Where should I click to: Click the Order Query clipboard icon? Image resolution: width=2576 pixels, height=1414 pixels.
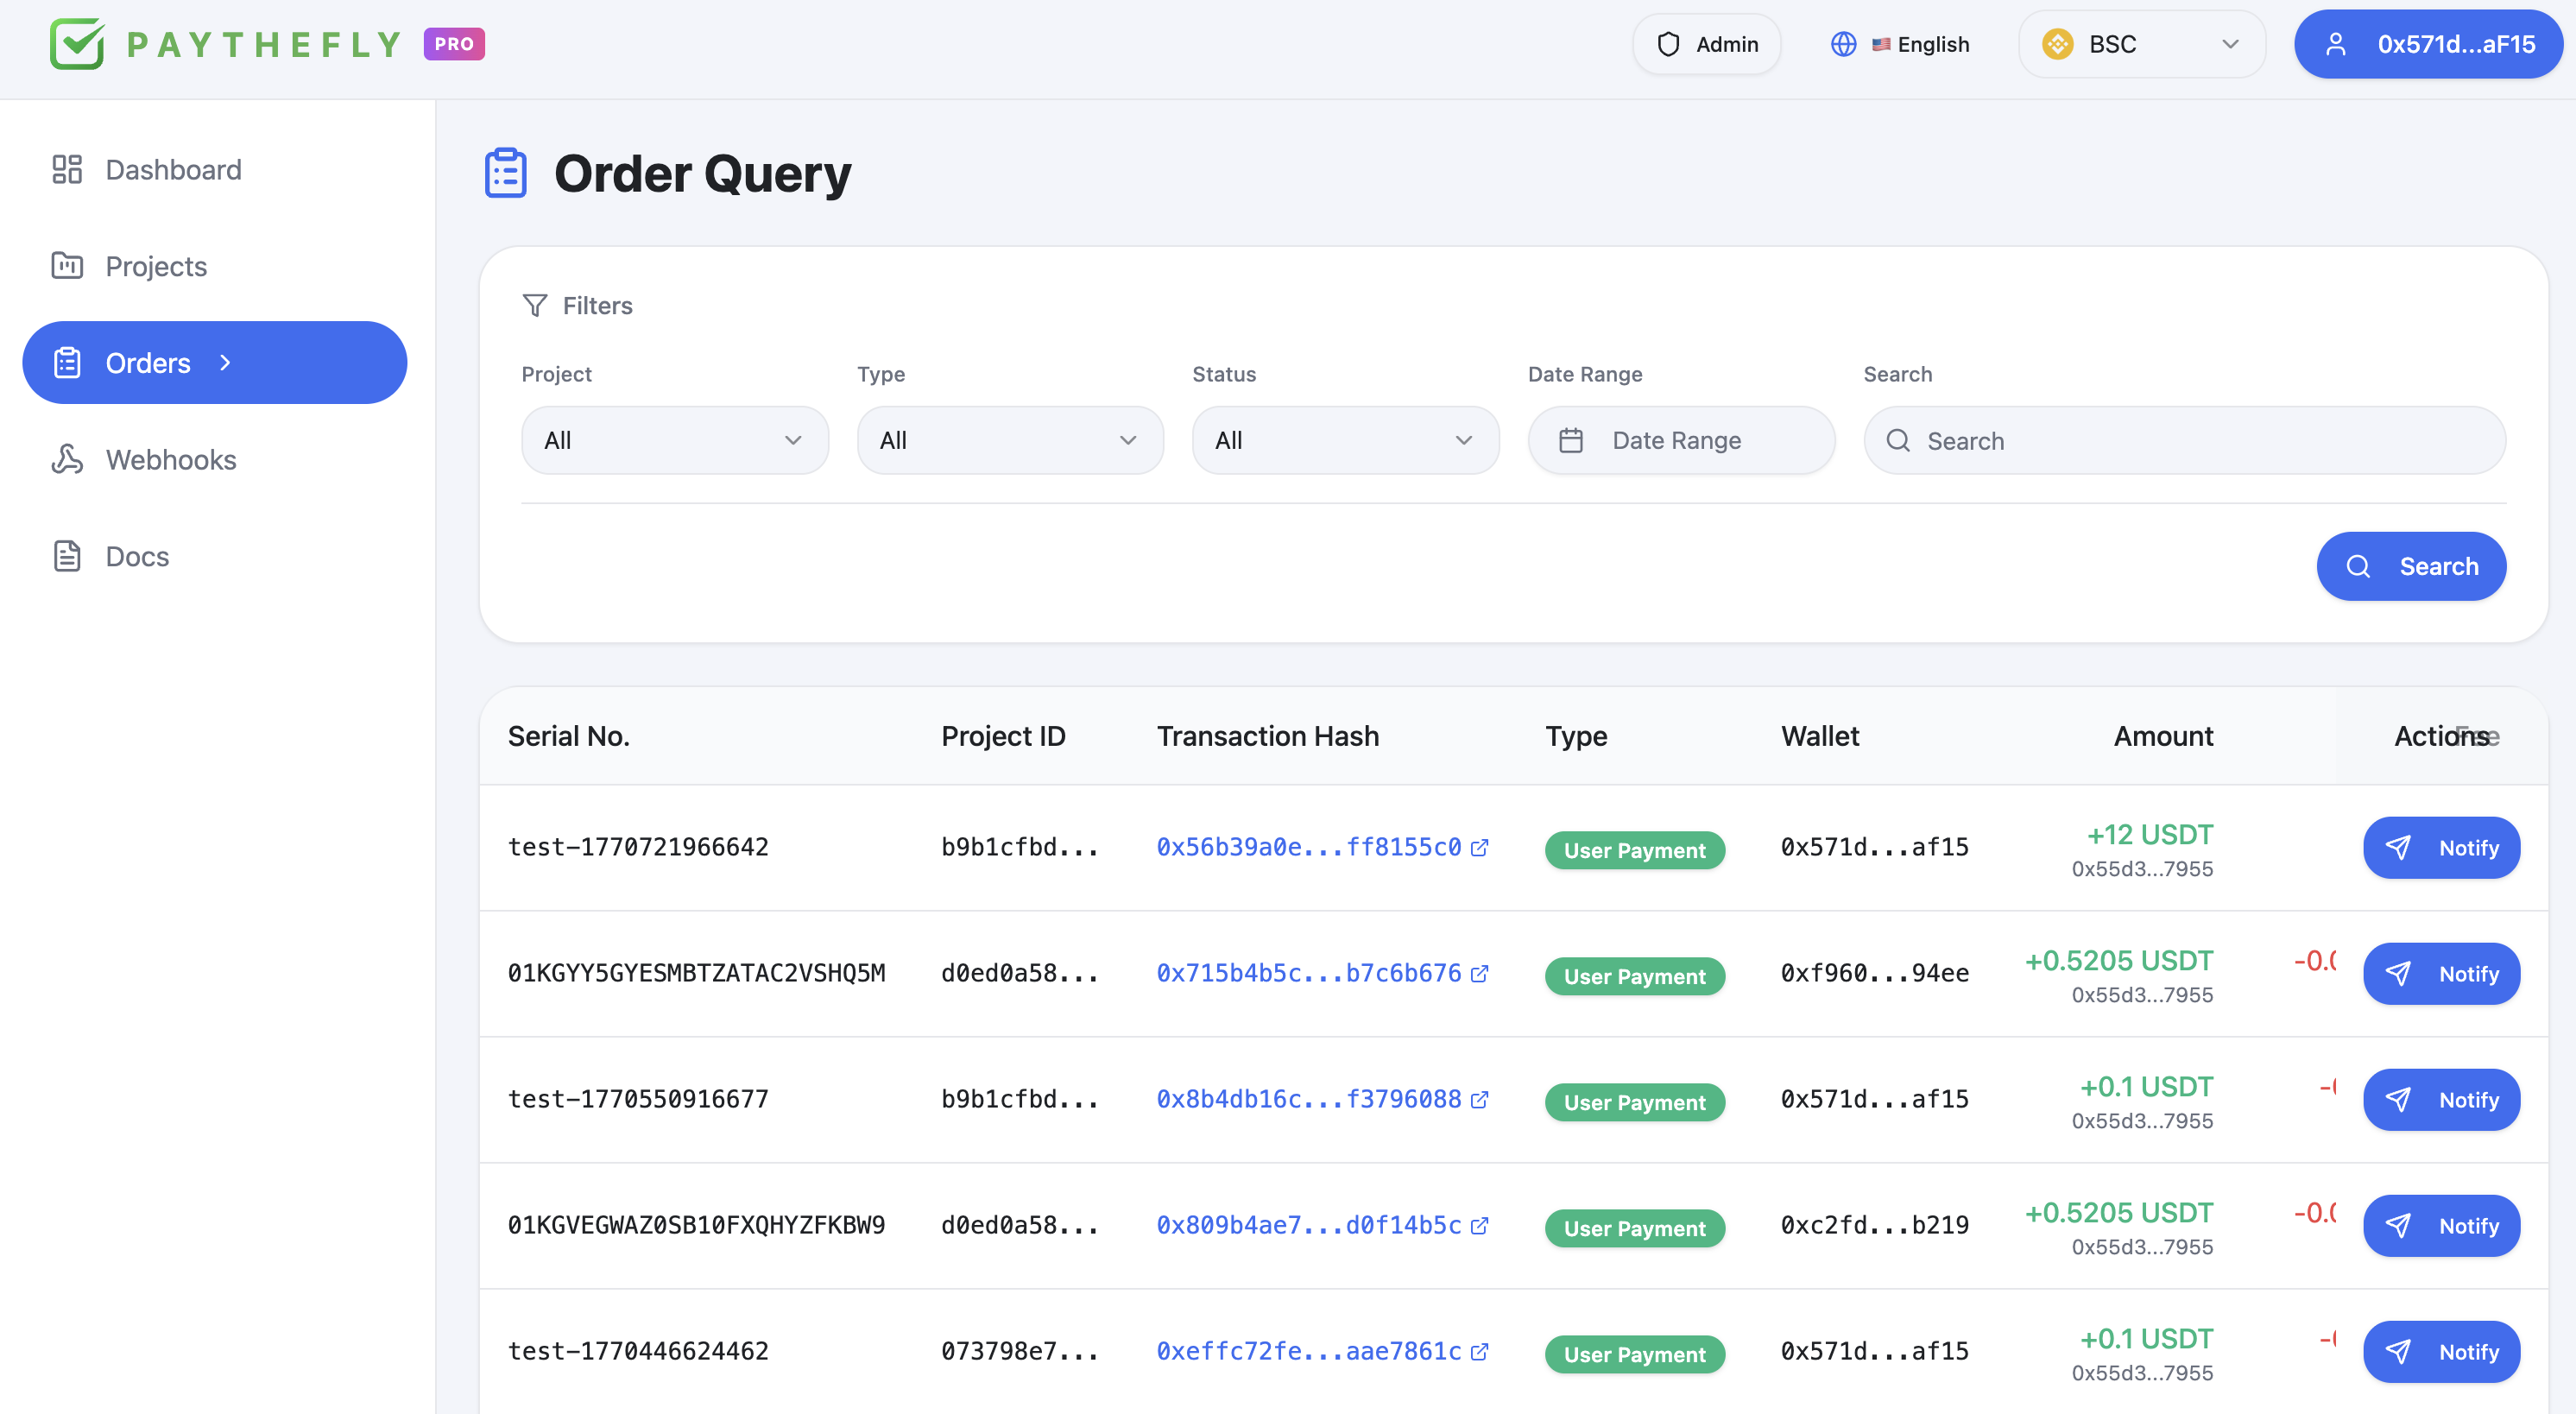click(505, 173)
